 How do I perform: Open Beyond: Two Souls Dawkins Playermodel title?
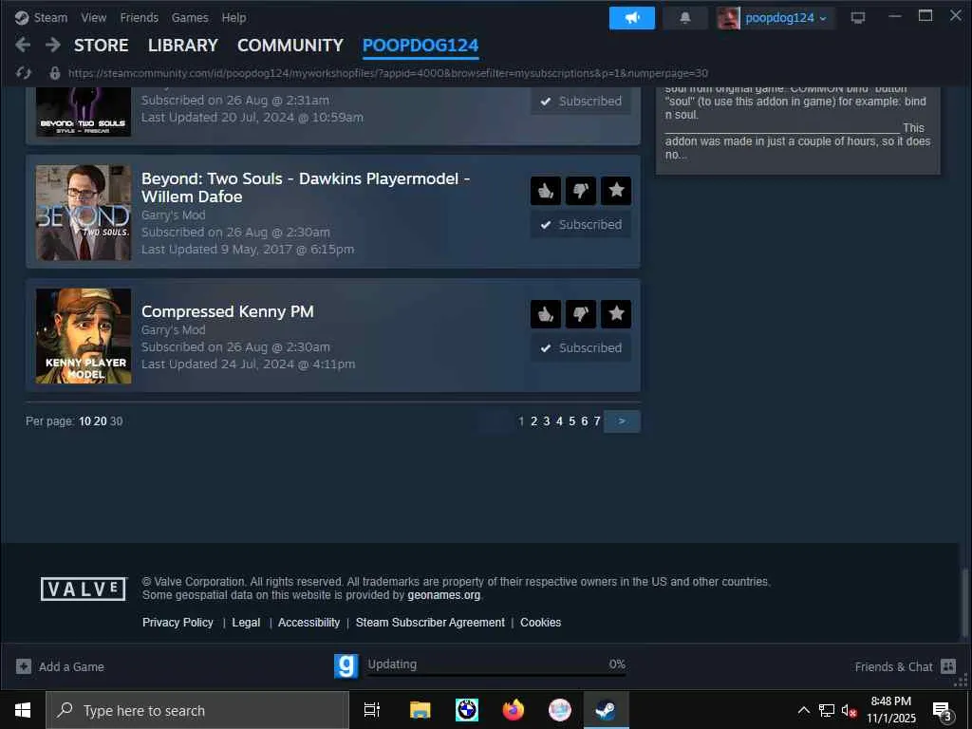pyautogui.click(x=306, y=187)
